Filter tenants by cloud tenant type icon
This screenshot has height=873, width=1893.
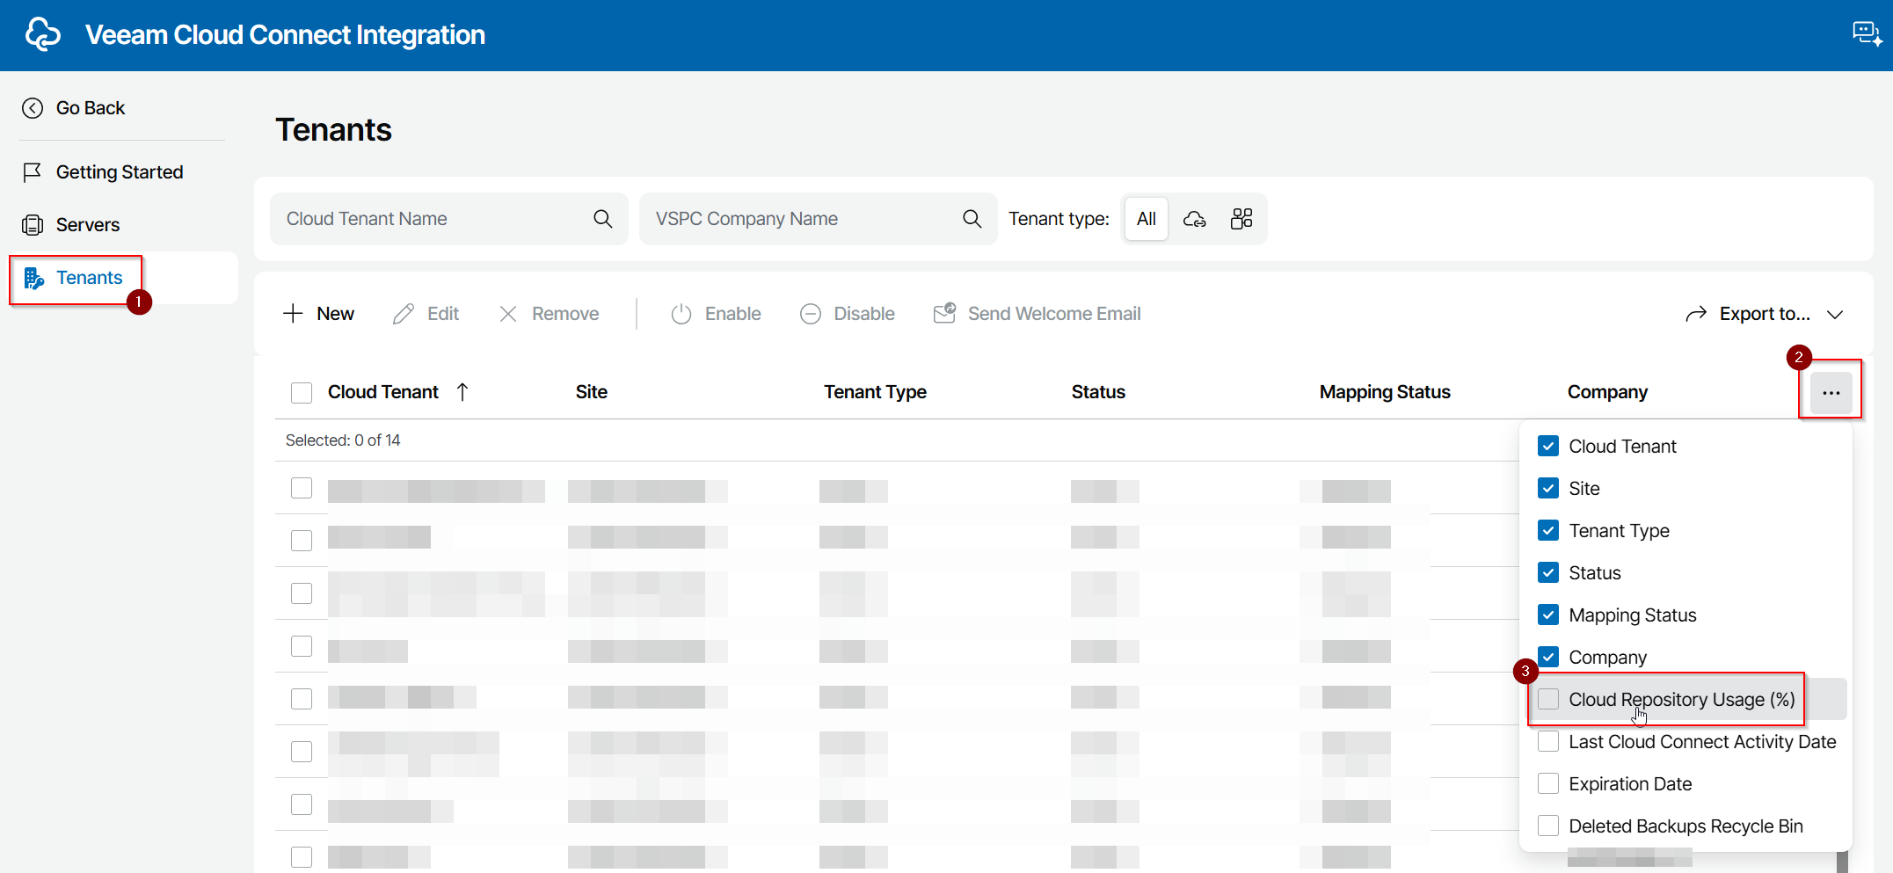point(1194,219)
